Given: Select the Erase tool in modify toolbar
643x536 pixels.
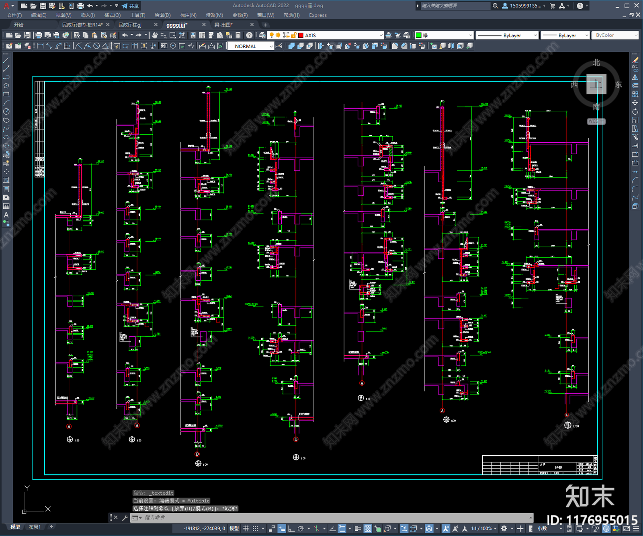Looking at the screenshot, I should point(635,60).
